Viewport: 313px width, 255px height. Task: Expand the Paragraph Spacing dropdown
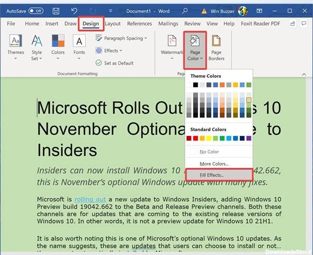pos(122,38)
